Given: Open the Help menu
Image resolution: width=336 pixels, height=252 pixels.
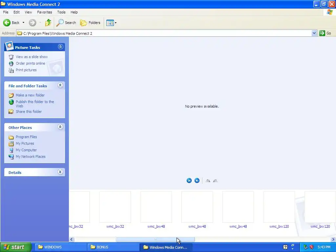Looking at the screenshot, I should (x=74, y=12).
